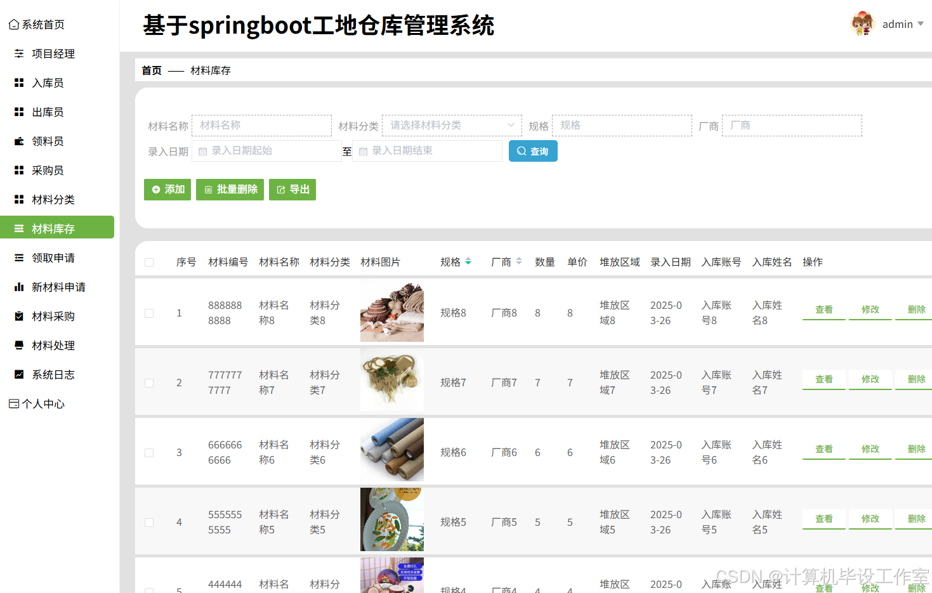The image size is (932, 593).
Task: Open 个人中心 in the sidebar
Action: [43, 404]
